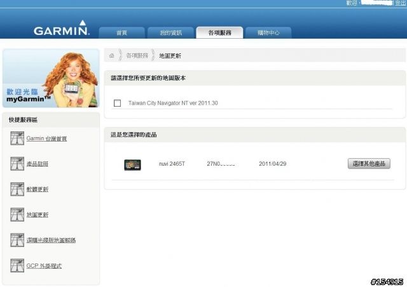Click the myGarmin welcome banner image
The height and width of the screenshot is (287, 407).
(51, 78)
